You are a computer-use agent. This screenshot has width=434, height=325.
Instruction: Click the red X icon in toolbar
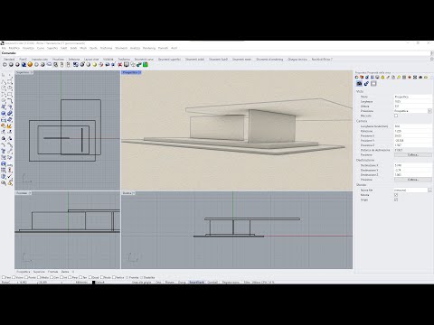tap(120, 64)
